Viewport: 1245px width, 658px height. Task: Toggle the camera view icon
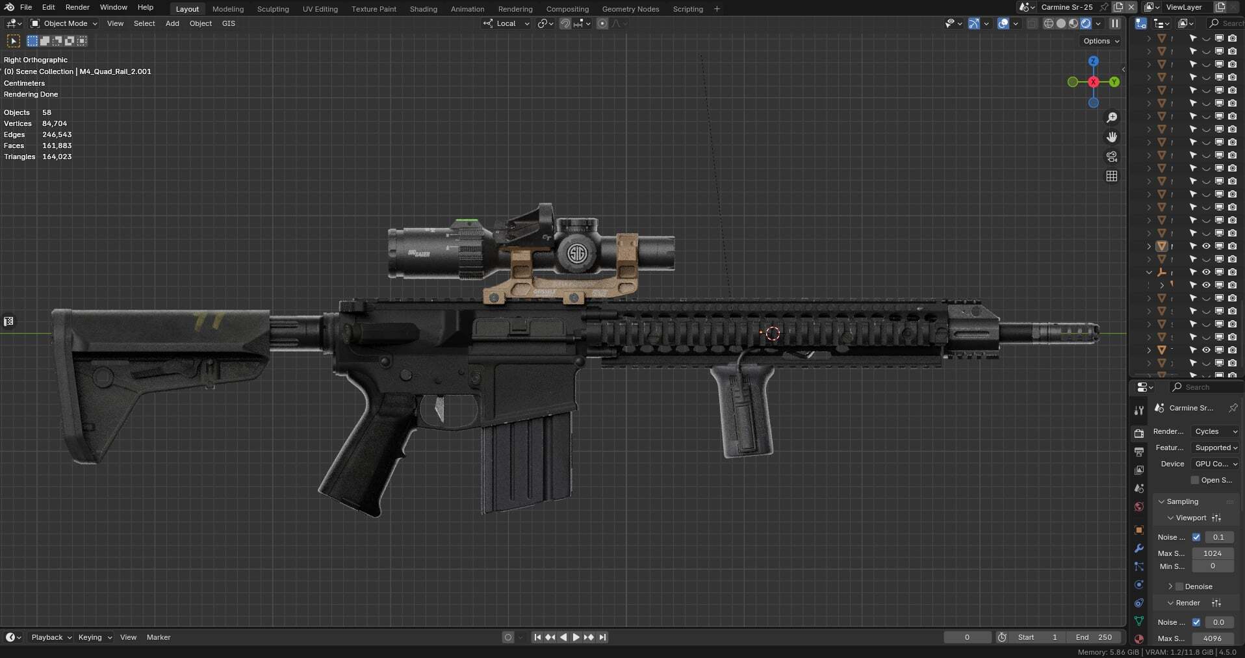(1112, 157)
